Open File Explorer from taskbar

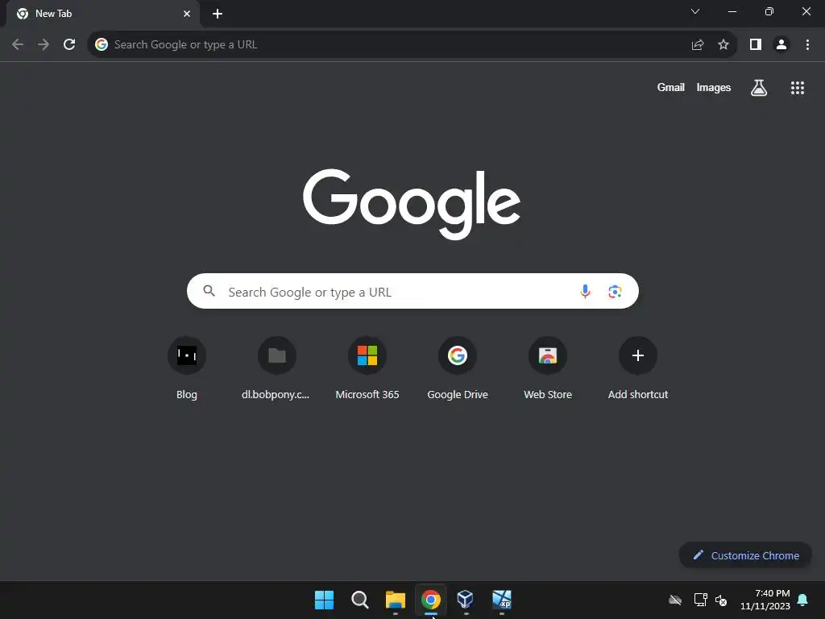pos(395,600)
